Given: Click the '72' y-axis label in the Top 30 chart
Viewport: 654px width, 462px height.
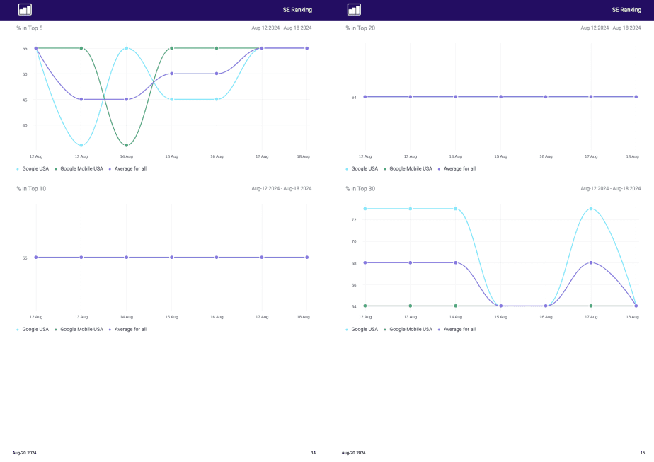Looking at the screenshot, I should point(354,220).
